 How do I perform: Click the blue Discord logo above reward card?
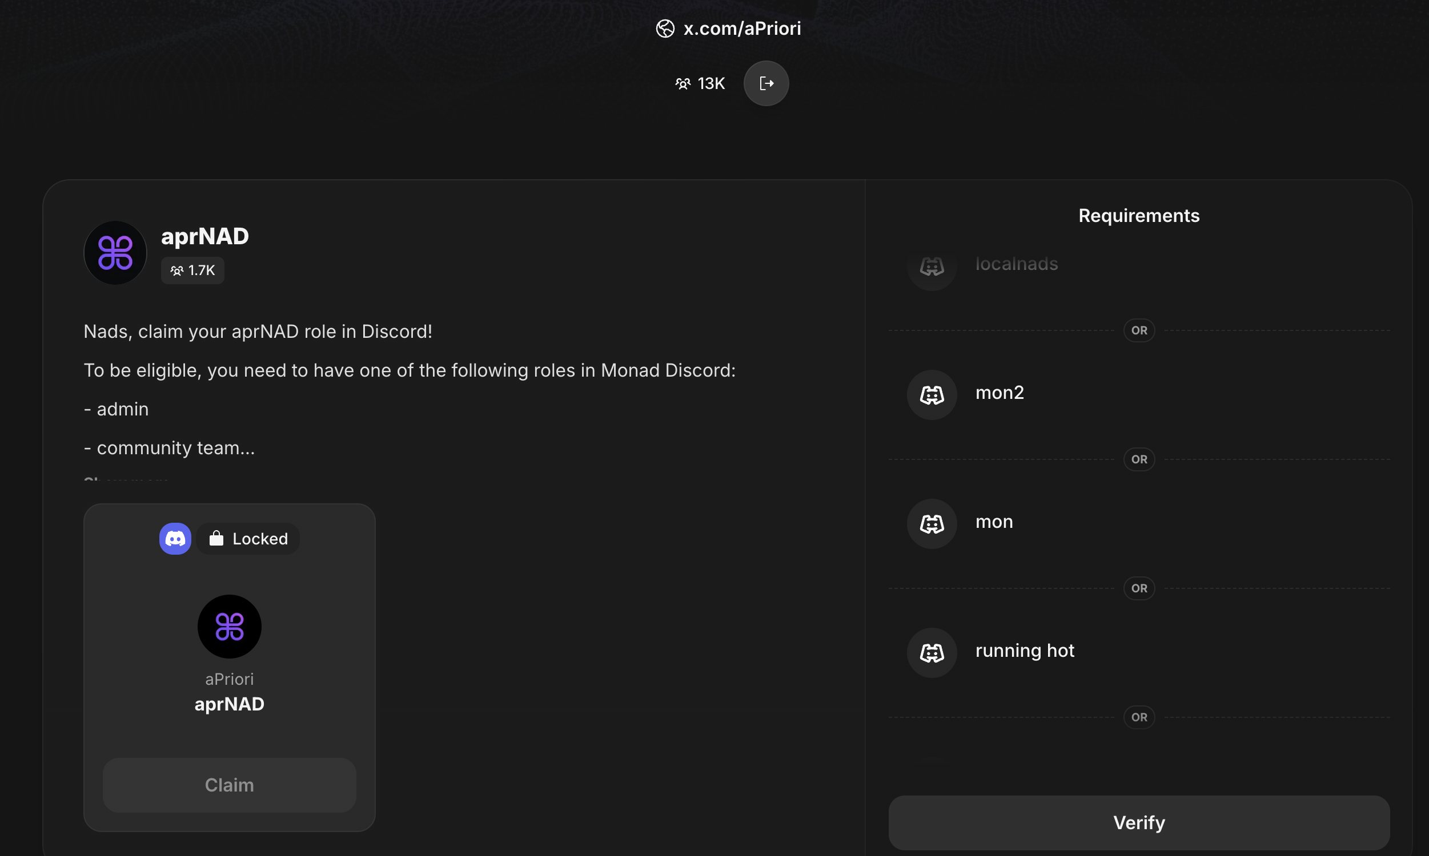pyautogui.click(x=175, y=539)
